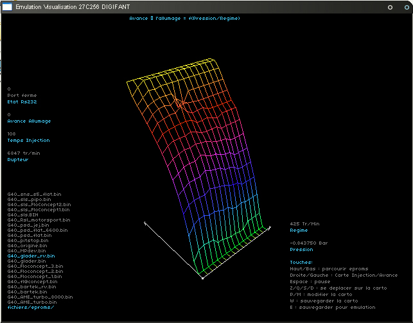Image resolution: width=413 pixels, height=323 pixels.
Task: Click the window icon in the title bar
Action: point(6,6)
